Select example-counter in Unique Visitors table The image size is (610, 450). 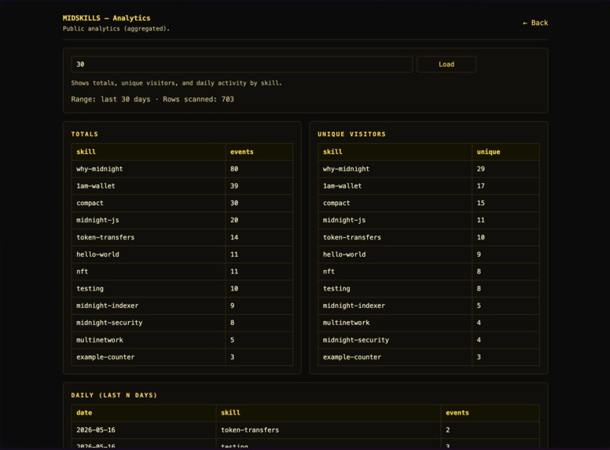pos(352,357)
